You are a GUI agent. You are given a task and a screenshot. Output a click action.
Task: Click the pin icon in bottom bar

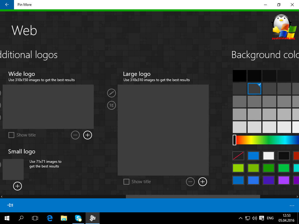pos(10,205)
